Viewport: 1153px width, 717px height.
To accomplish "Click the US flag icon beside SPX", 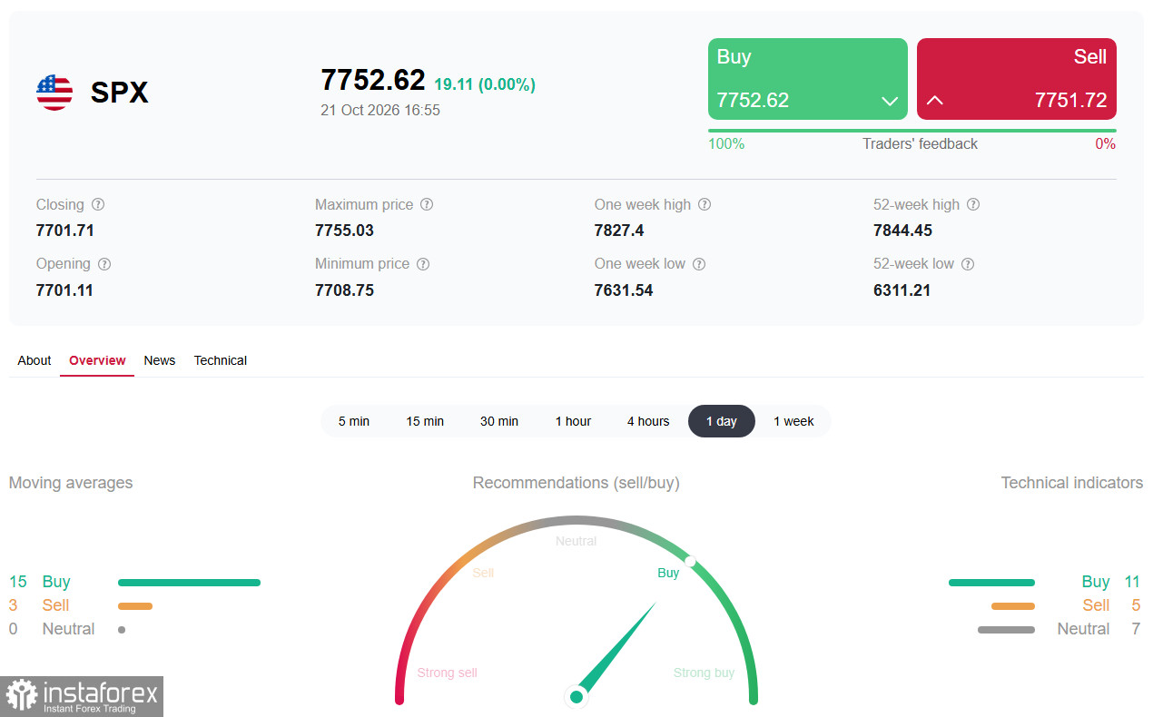I will click(54, 93).
